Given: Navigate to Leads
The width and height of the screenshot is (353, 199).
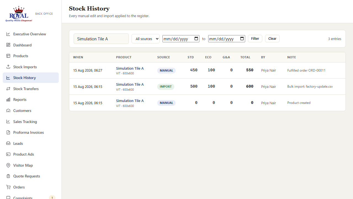Looking at the screenshot, I should (x=31, y=143).
